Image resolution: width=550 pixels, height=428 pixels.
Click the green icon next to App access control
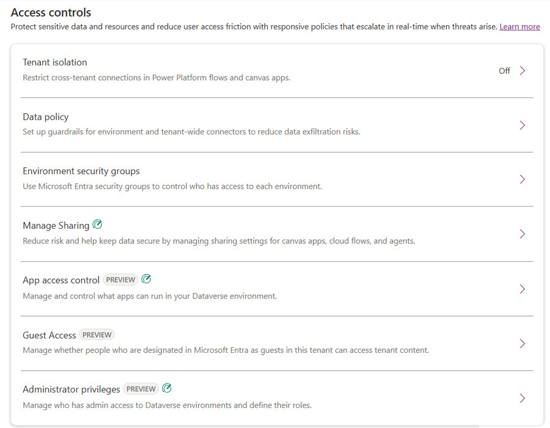[146, 279]
